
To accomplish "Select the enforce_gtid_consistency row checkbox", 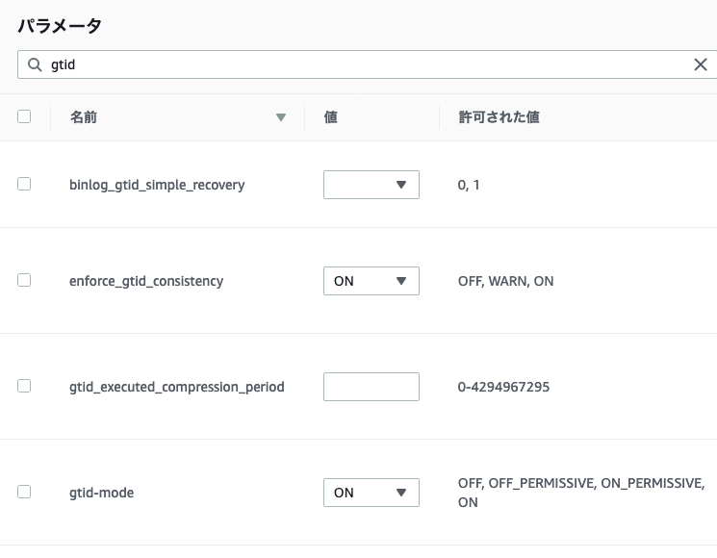I will tap(24, 280).
